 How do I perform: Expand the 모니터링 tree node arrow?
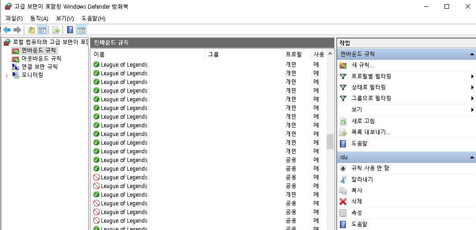[7, 75]
